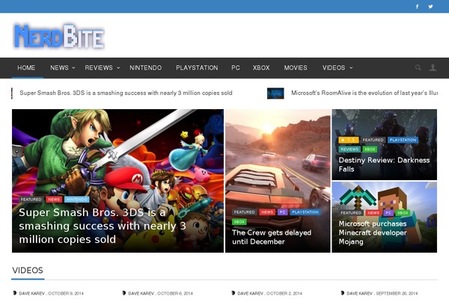Open the PlayStation menu item
The image size is (449, 299).
coord(197,68)
